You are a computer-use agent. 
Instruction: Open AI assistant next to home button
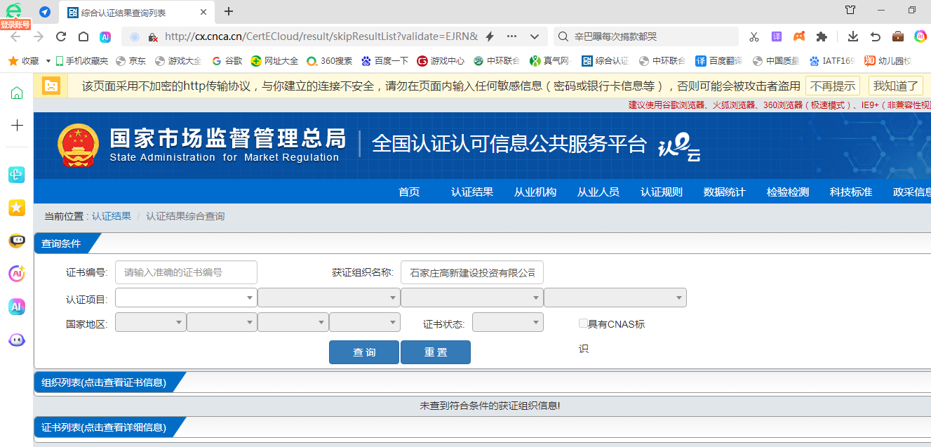(x=105, y=36)
